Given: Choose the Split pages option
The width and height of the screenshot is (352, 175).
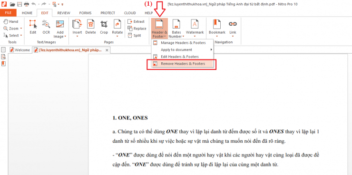Looking at the screenshot, I should click(134, 36).
